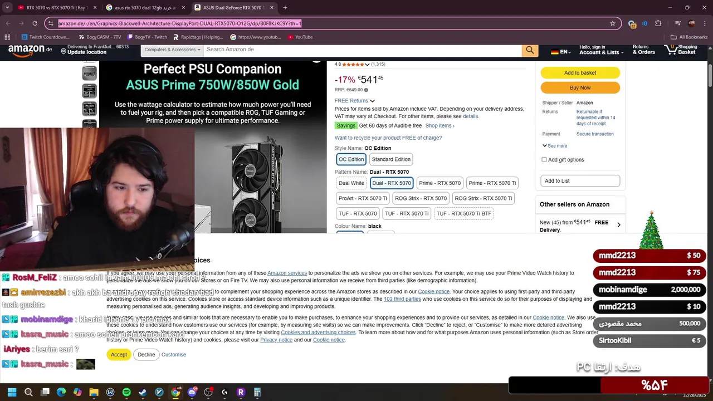Open the EN language dropdown
Image resolution: width=713 pixels, height=401 pixels.
560,52
